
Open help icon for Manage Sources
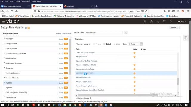click(x=135, y=57)
